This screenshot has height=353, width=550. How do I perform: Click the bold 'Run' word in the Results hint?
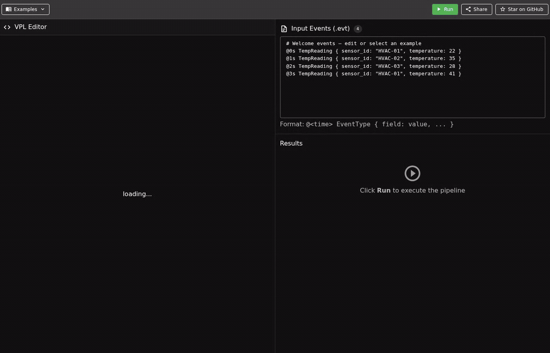pyautogui.click(x=384, y=190)
